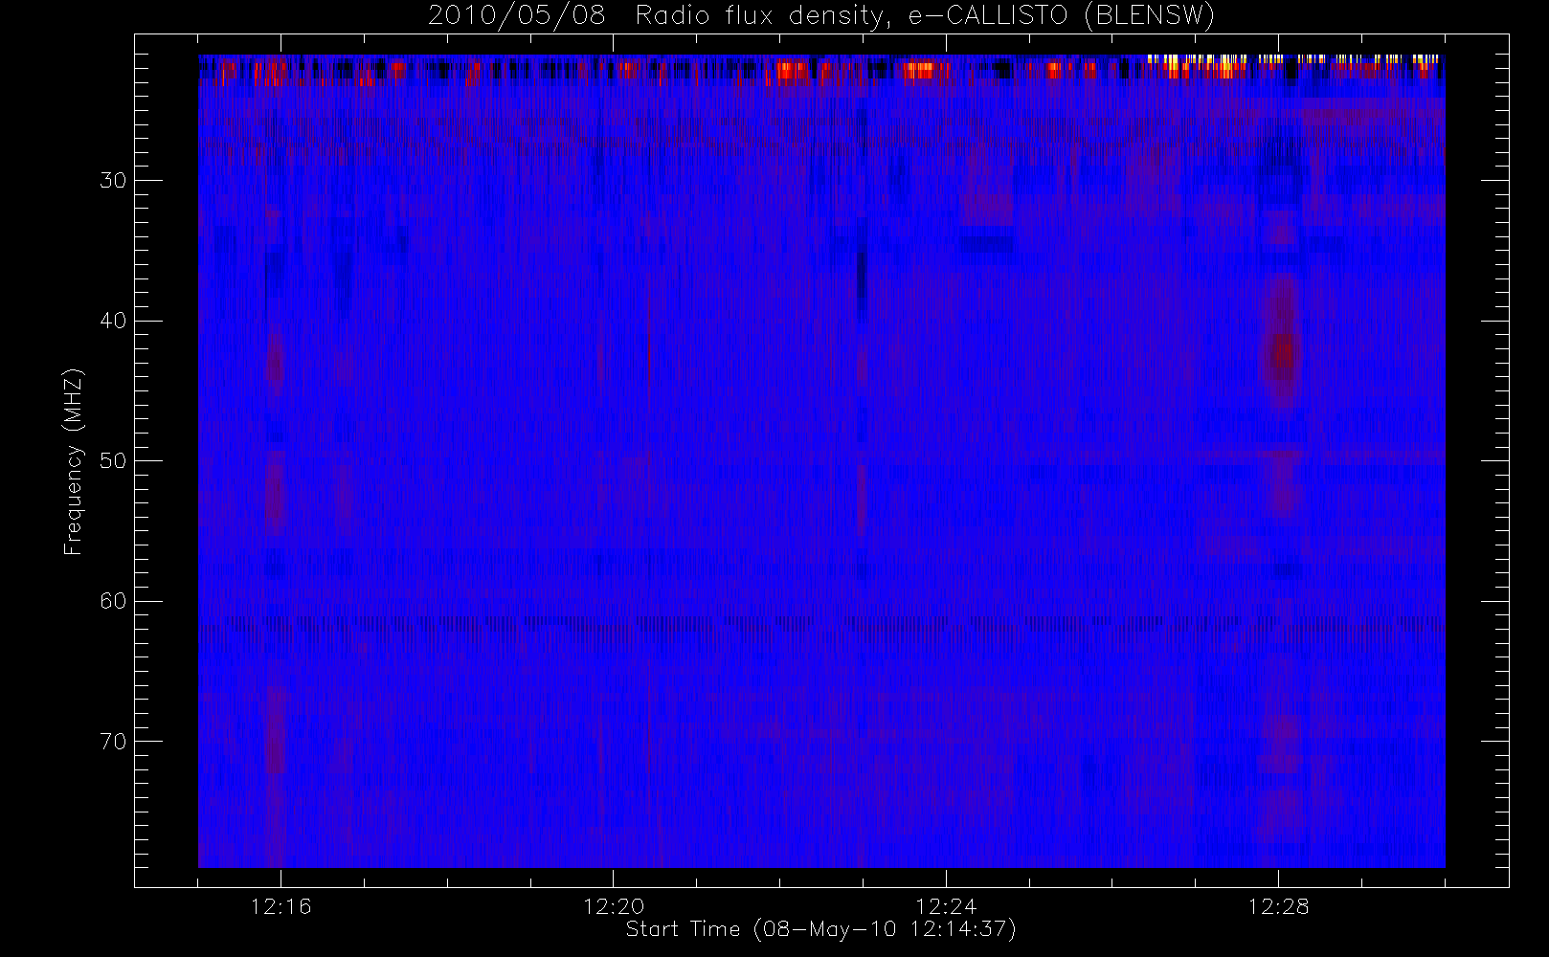This screenshot has width=1549, height=957.
Task: Click the 12:20 time tick label
Action: [614, 906]
